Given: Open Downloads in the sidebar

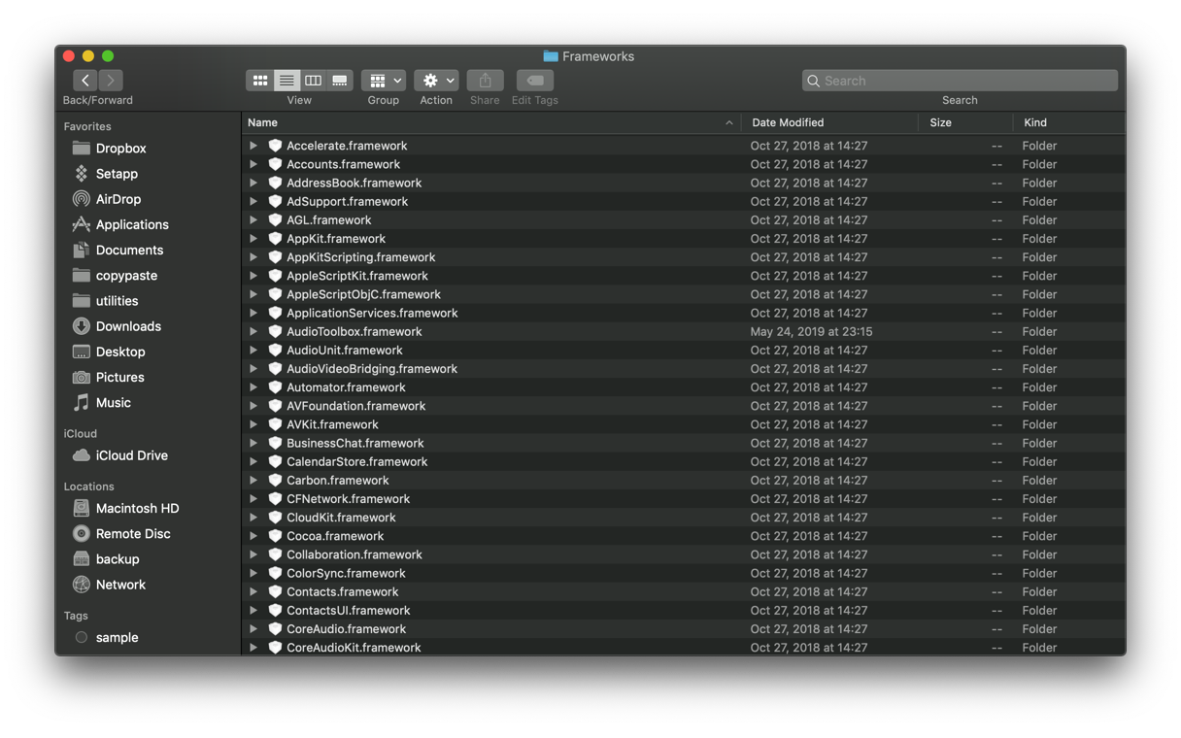Looking at the screenshot, I should click(128, 326).
